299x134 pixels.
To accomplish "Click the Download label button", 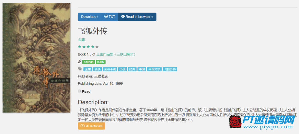I will pyautogui.click(x=90, y=17).
